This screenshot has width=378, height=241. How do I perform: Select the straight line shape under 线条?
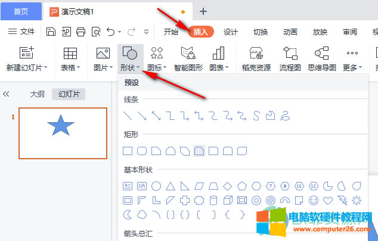[127, 115]
